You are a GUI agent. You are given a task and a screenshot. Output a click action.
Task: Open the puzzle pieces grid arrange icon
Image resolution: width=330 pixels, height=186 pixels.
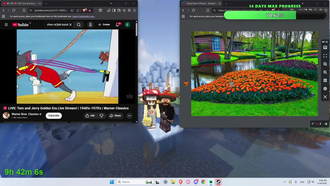(325, 80)
